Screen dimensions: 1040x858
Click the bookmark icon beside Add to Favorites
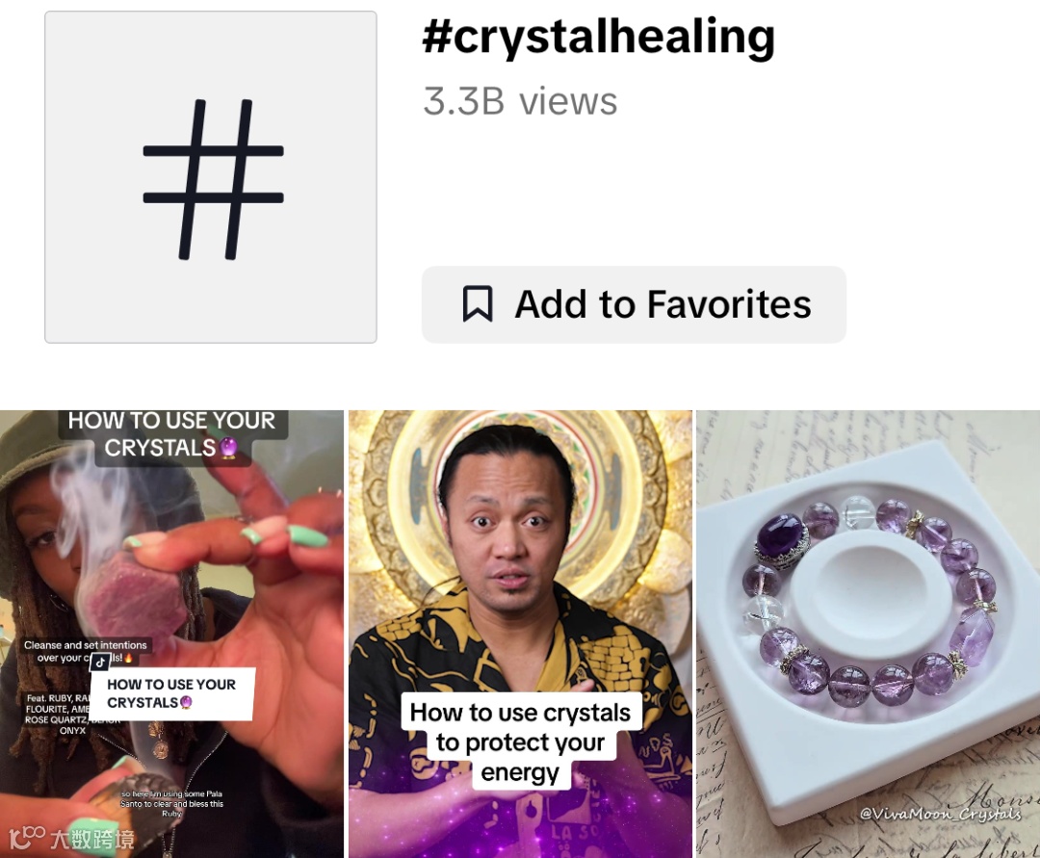[478, 304]
